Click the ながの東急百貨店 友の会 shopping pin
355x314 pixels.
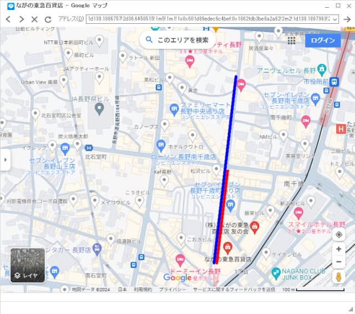255,227
